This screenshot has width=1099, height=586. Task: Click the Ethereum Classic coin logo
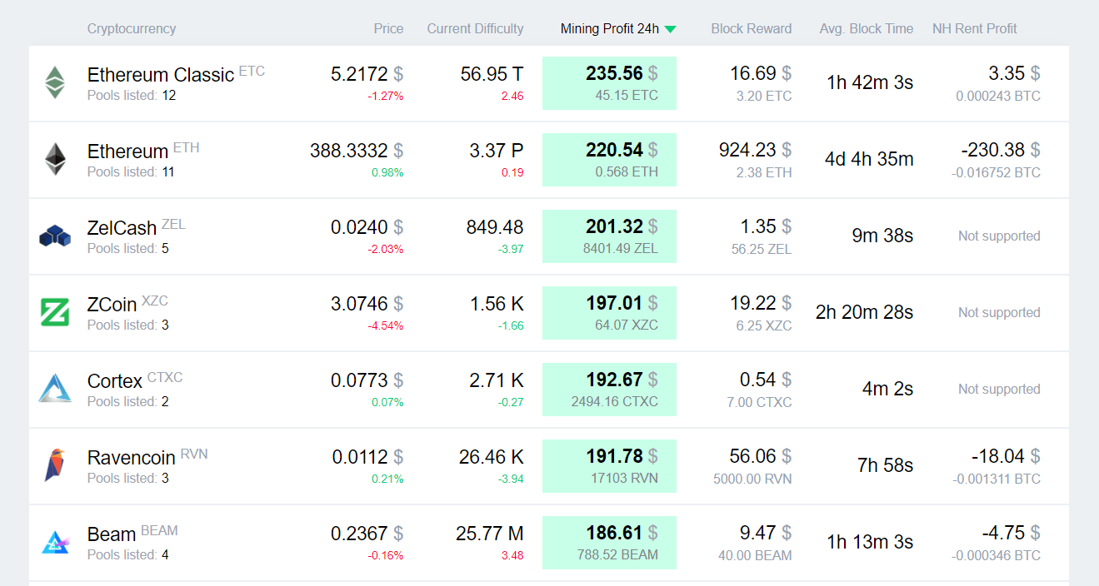click(x=55, y=82)
